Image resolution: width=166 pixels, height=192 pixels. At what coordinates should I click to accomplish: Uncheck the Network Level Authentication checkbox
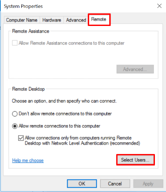pos(21,138)
